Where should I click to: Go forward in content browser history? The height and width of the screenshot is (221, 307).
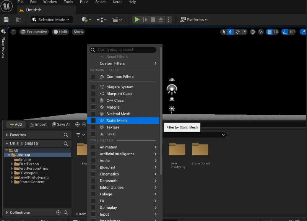point(84,124)
